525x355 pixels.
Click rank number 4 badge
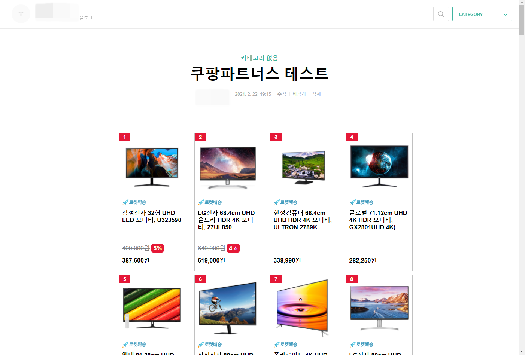coord(352,137)
